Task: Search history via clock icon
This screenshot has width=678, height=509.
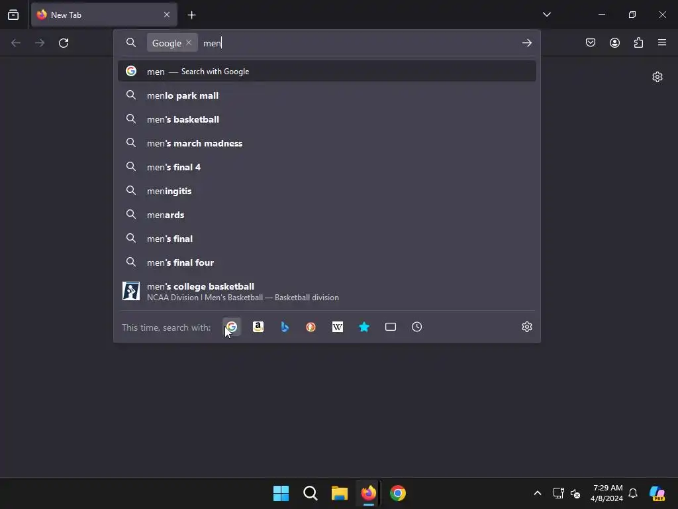Action: [417, 327]
